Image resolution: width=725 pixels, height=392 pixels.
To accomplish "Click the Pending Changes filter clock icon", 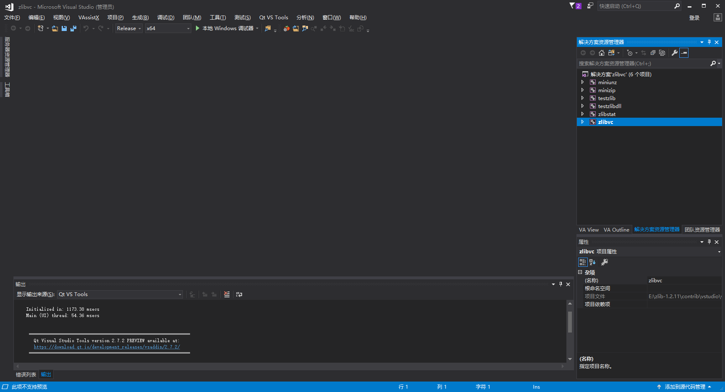I will [x=630, y=53].
